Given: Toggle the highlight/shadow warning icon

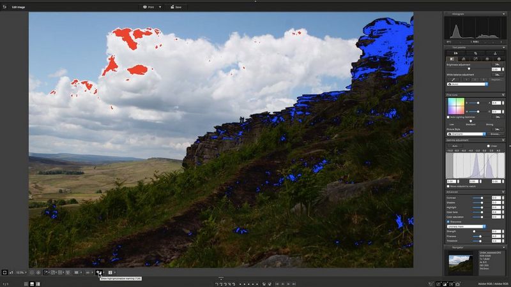Looking at the screenshot, I should (x=99, y=272).
